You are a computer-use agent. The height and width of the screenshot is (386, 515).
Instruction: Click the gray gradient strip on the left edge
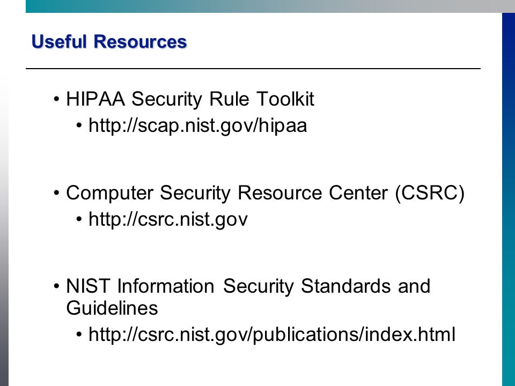click(4, 230)
